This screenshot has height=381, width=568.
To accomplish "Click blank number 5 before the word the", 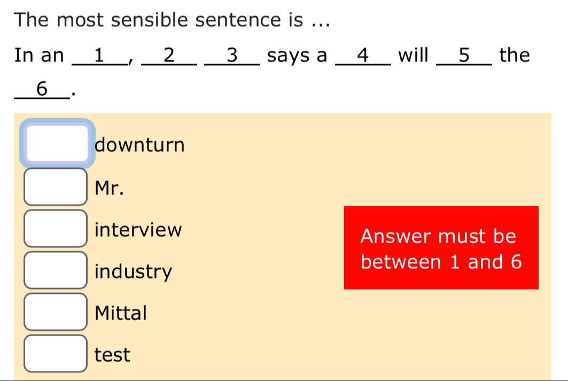I will click(x=463, y=55).
